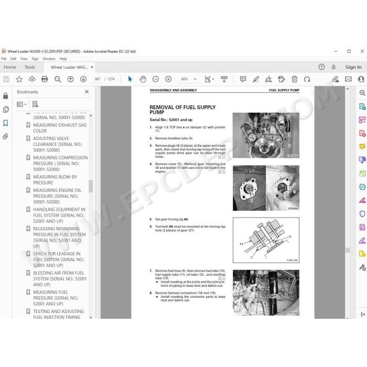Click the Save file icon
This screenshot has width=367, height=367.
[6, 79]
